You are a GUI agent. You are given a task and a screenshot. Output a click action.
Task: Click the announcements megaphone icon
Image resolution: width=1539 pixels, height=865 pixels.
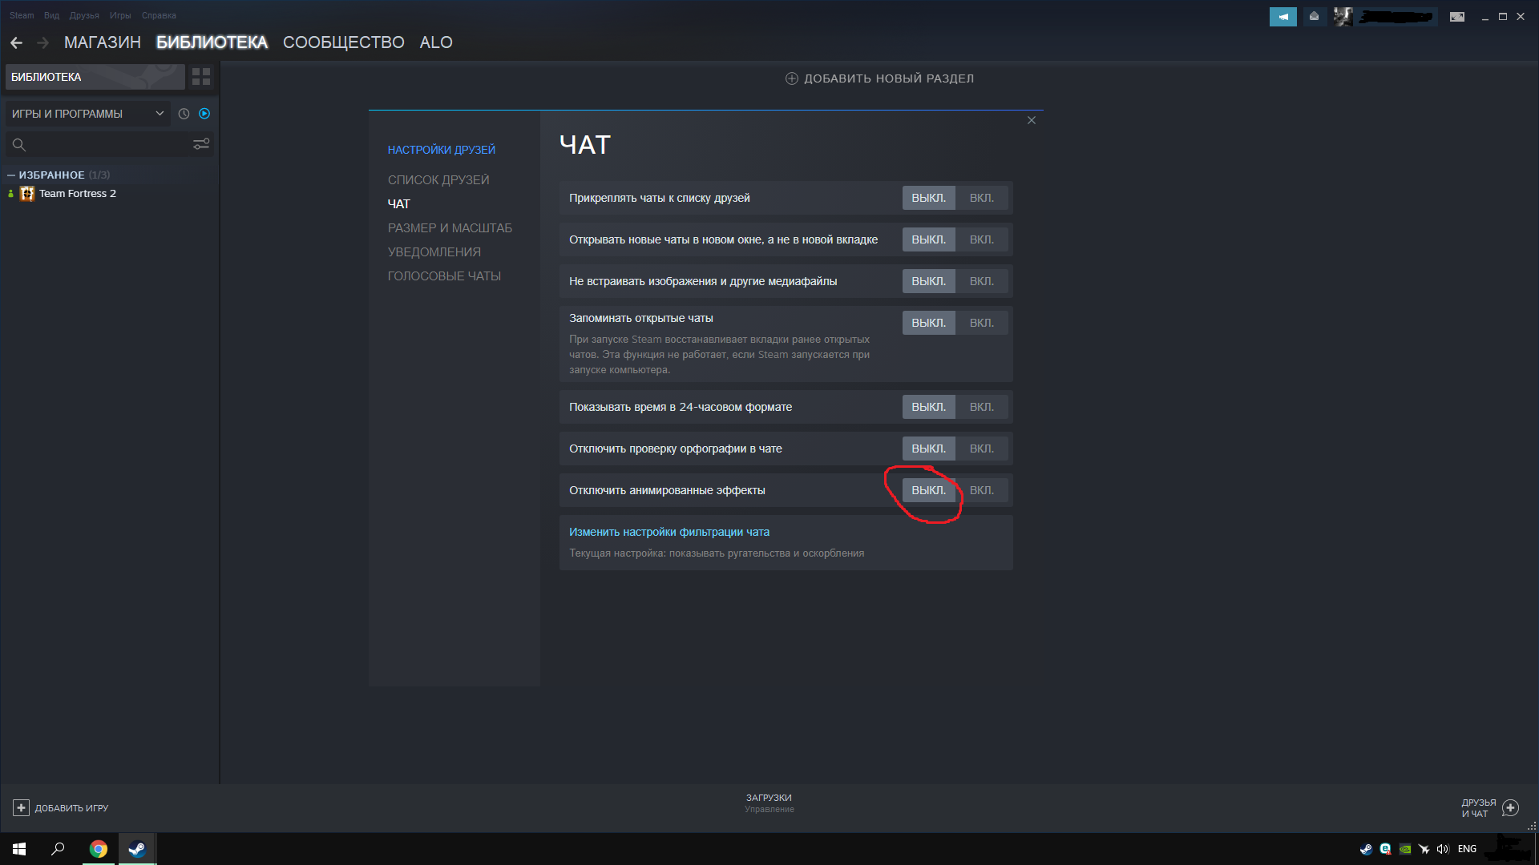(x=1282, y=16)
